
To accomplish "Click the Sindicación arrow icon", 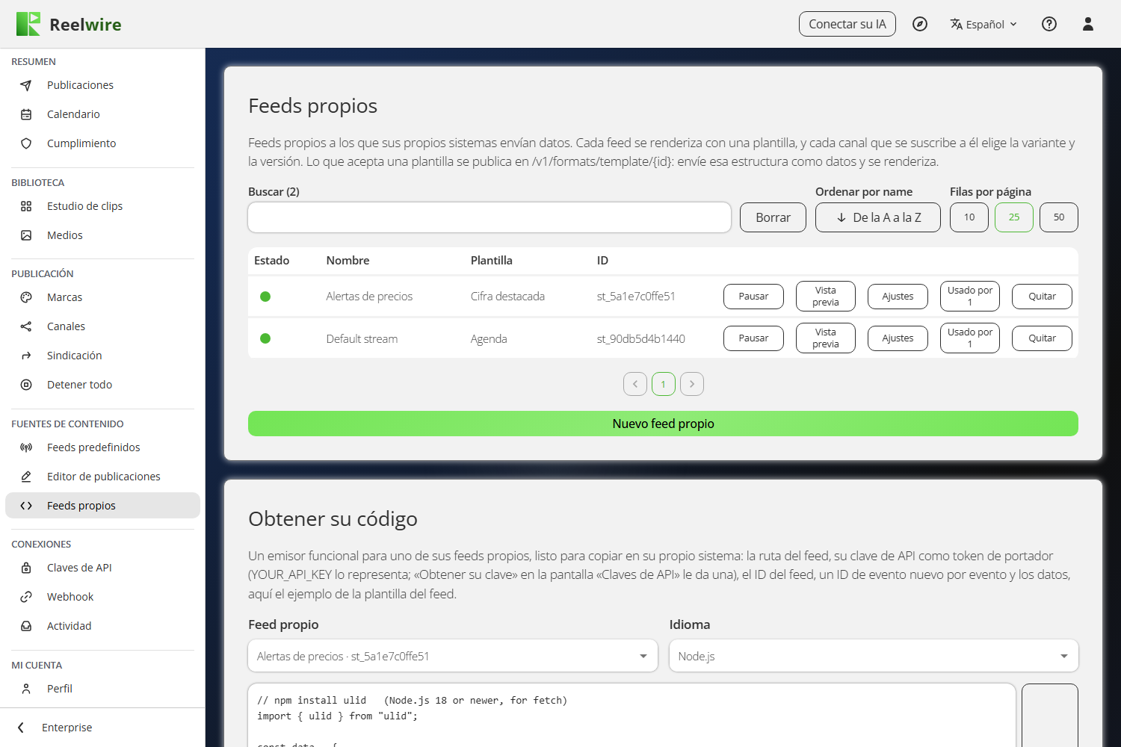I will click(26, 356).
